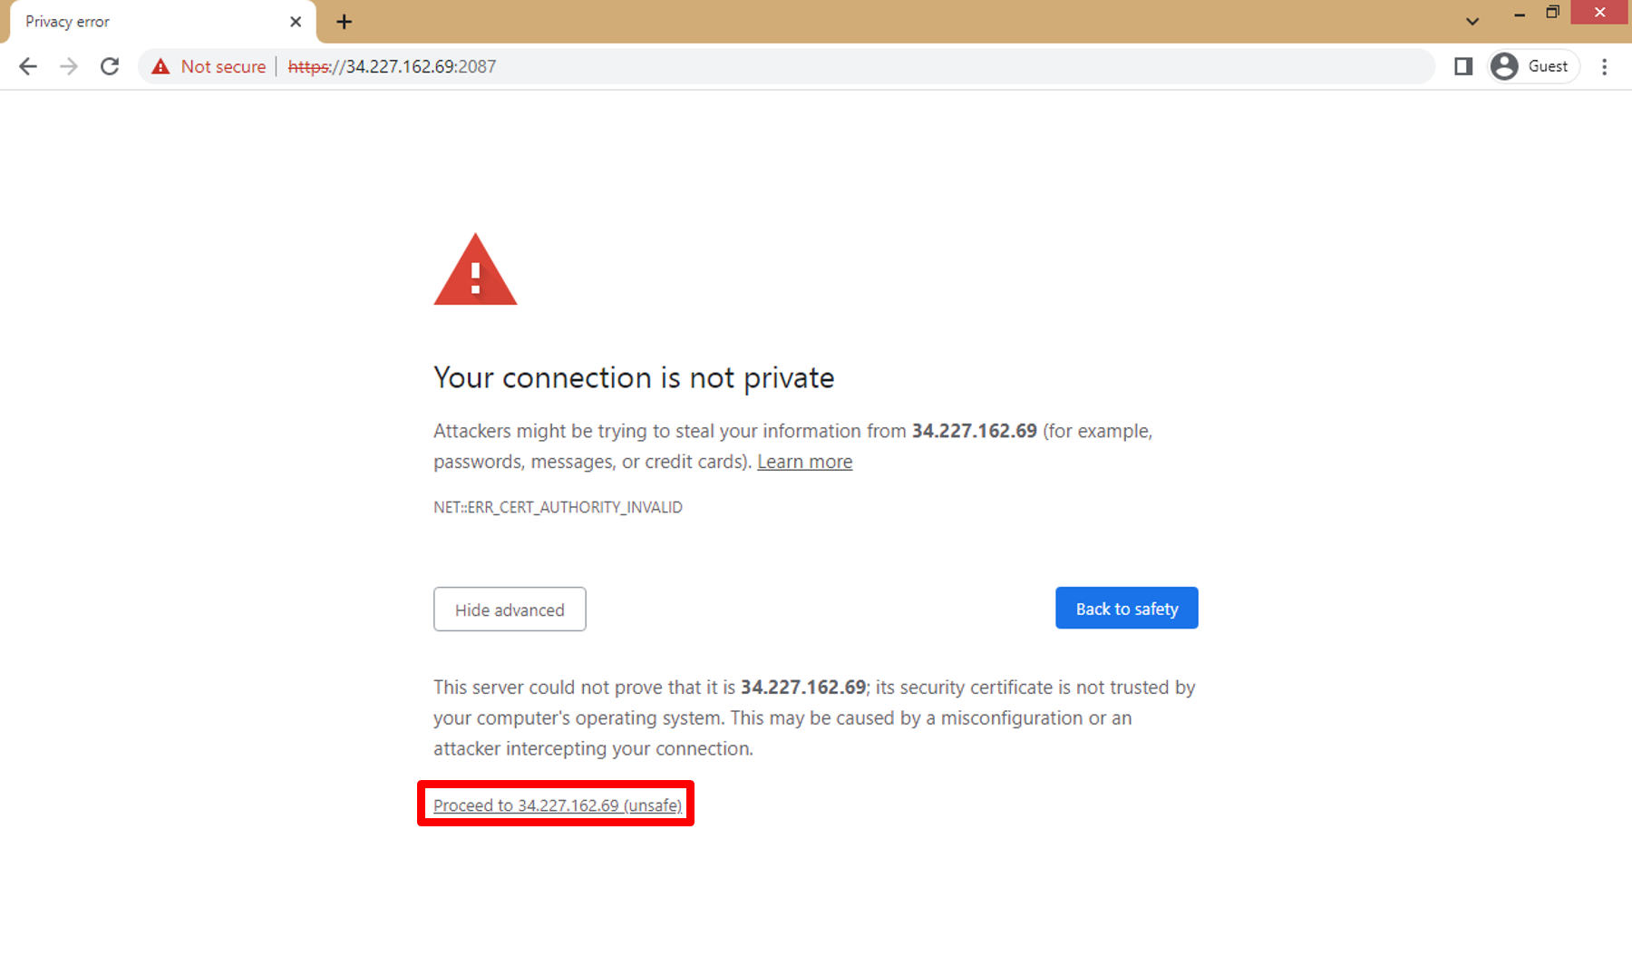Open the Learn more link
This screenshot has height=966, width=1632.
click(x=804, y=462)
